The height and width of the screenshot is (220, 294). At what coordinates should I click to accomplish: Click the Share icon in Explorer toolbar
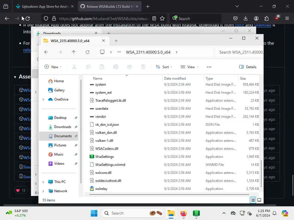coord(129,67)
